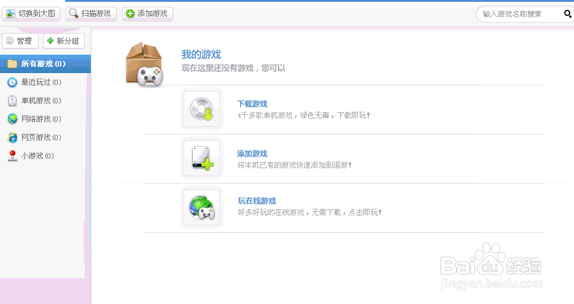Click the cardboard box gamepad image
Image resolution: width=574 pixels, height=304 pixels.
[x=144, y=65]
